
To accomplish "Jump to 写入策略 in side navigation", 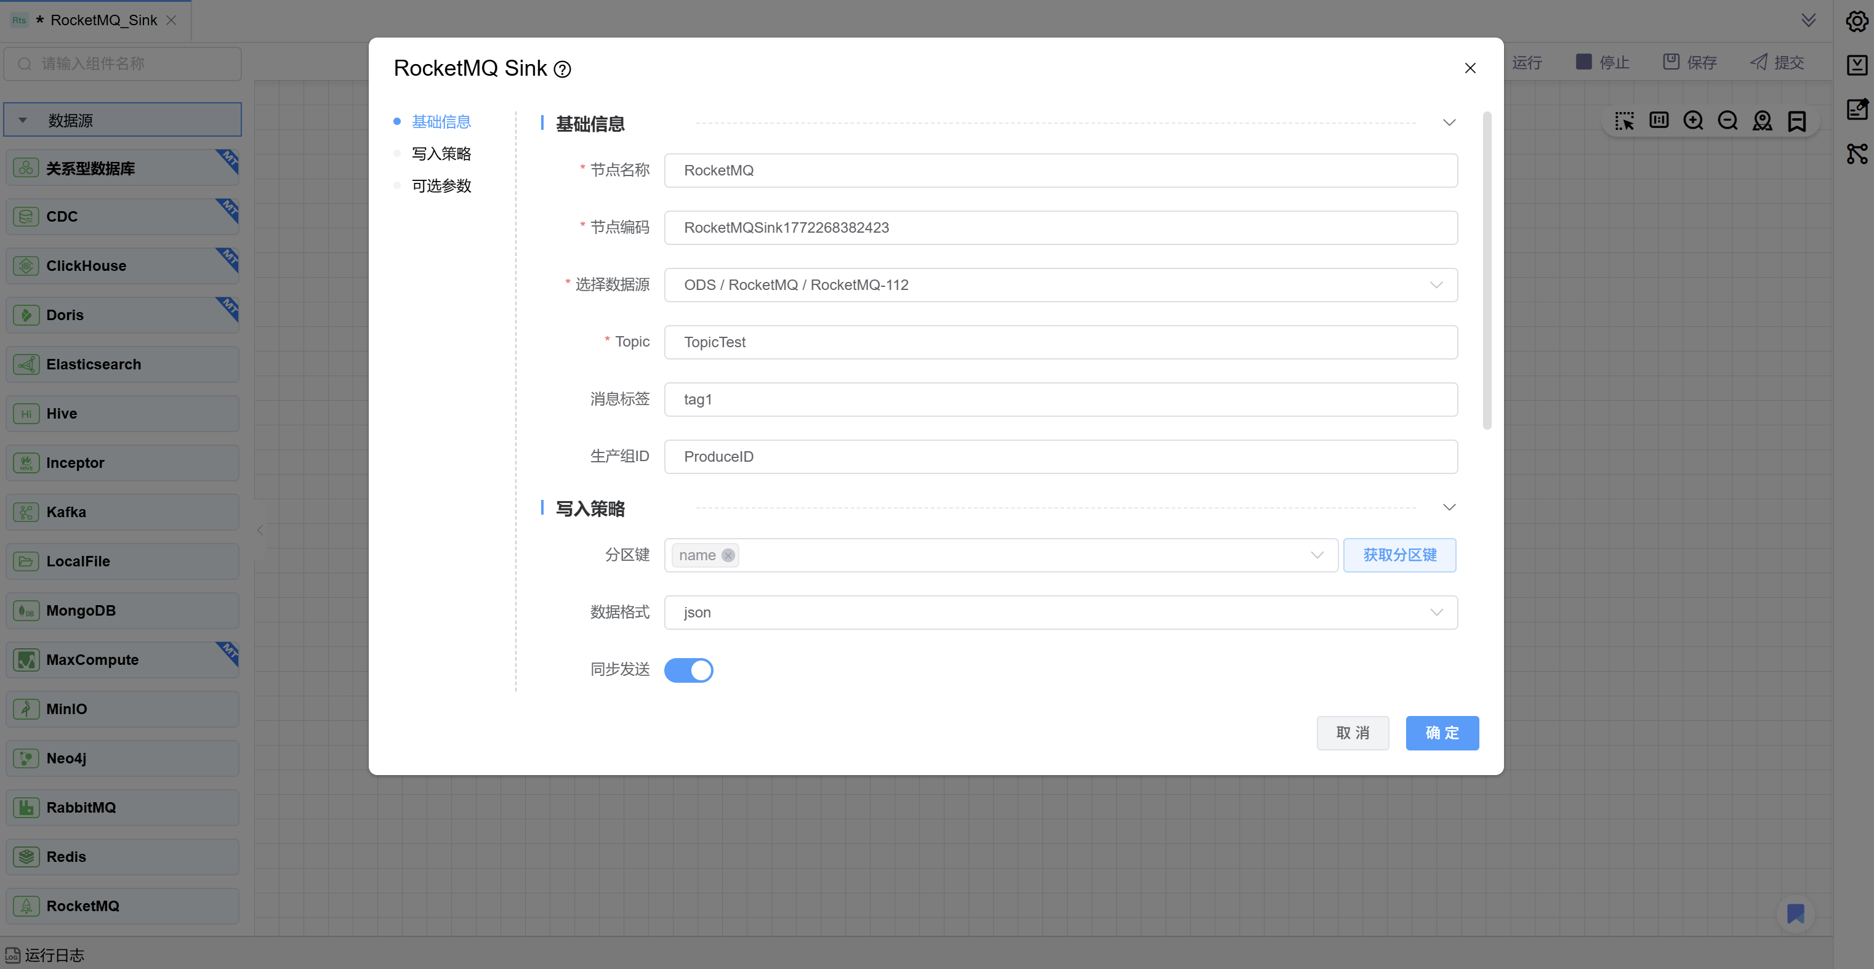I will (x=441, y=153).
